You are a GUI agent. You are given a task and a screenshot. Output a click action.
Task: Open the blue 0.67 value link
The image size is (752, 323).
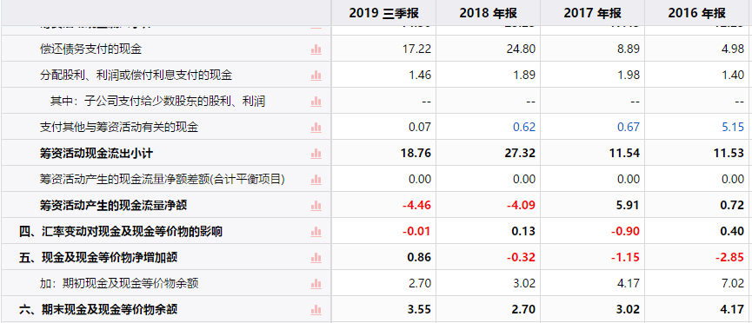629,128
